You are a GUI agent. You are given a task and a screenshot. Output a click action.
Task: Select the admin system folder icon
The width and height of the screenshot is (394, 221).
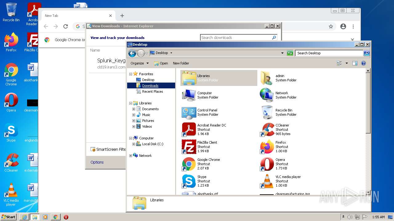[267, 78]
